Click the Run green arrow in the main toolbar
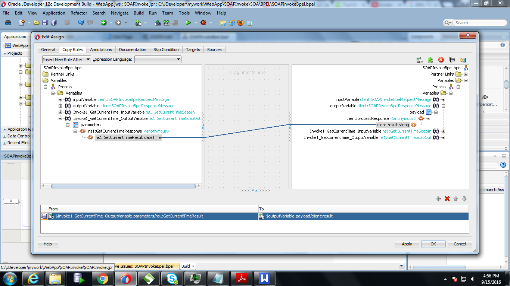Image resolution: width=510 pixels, height=286 pixels. point(188,22)
